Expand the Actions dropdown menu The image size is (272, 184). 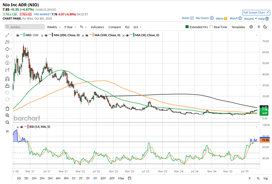click(250, 18)
